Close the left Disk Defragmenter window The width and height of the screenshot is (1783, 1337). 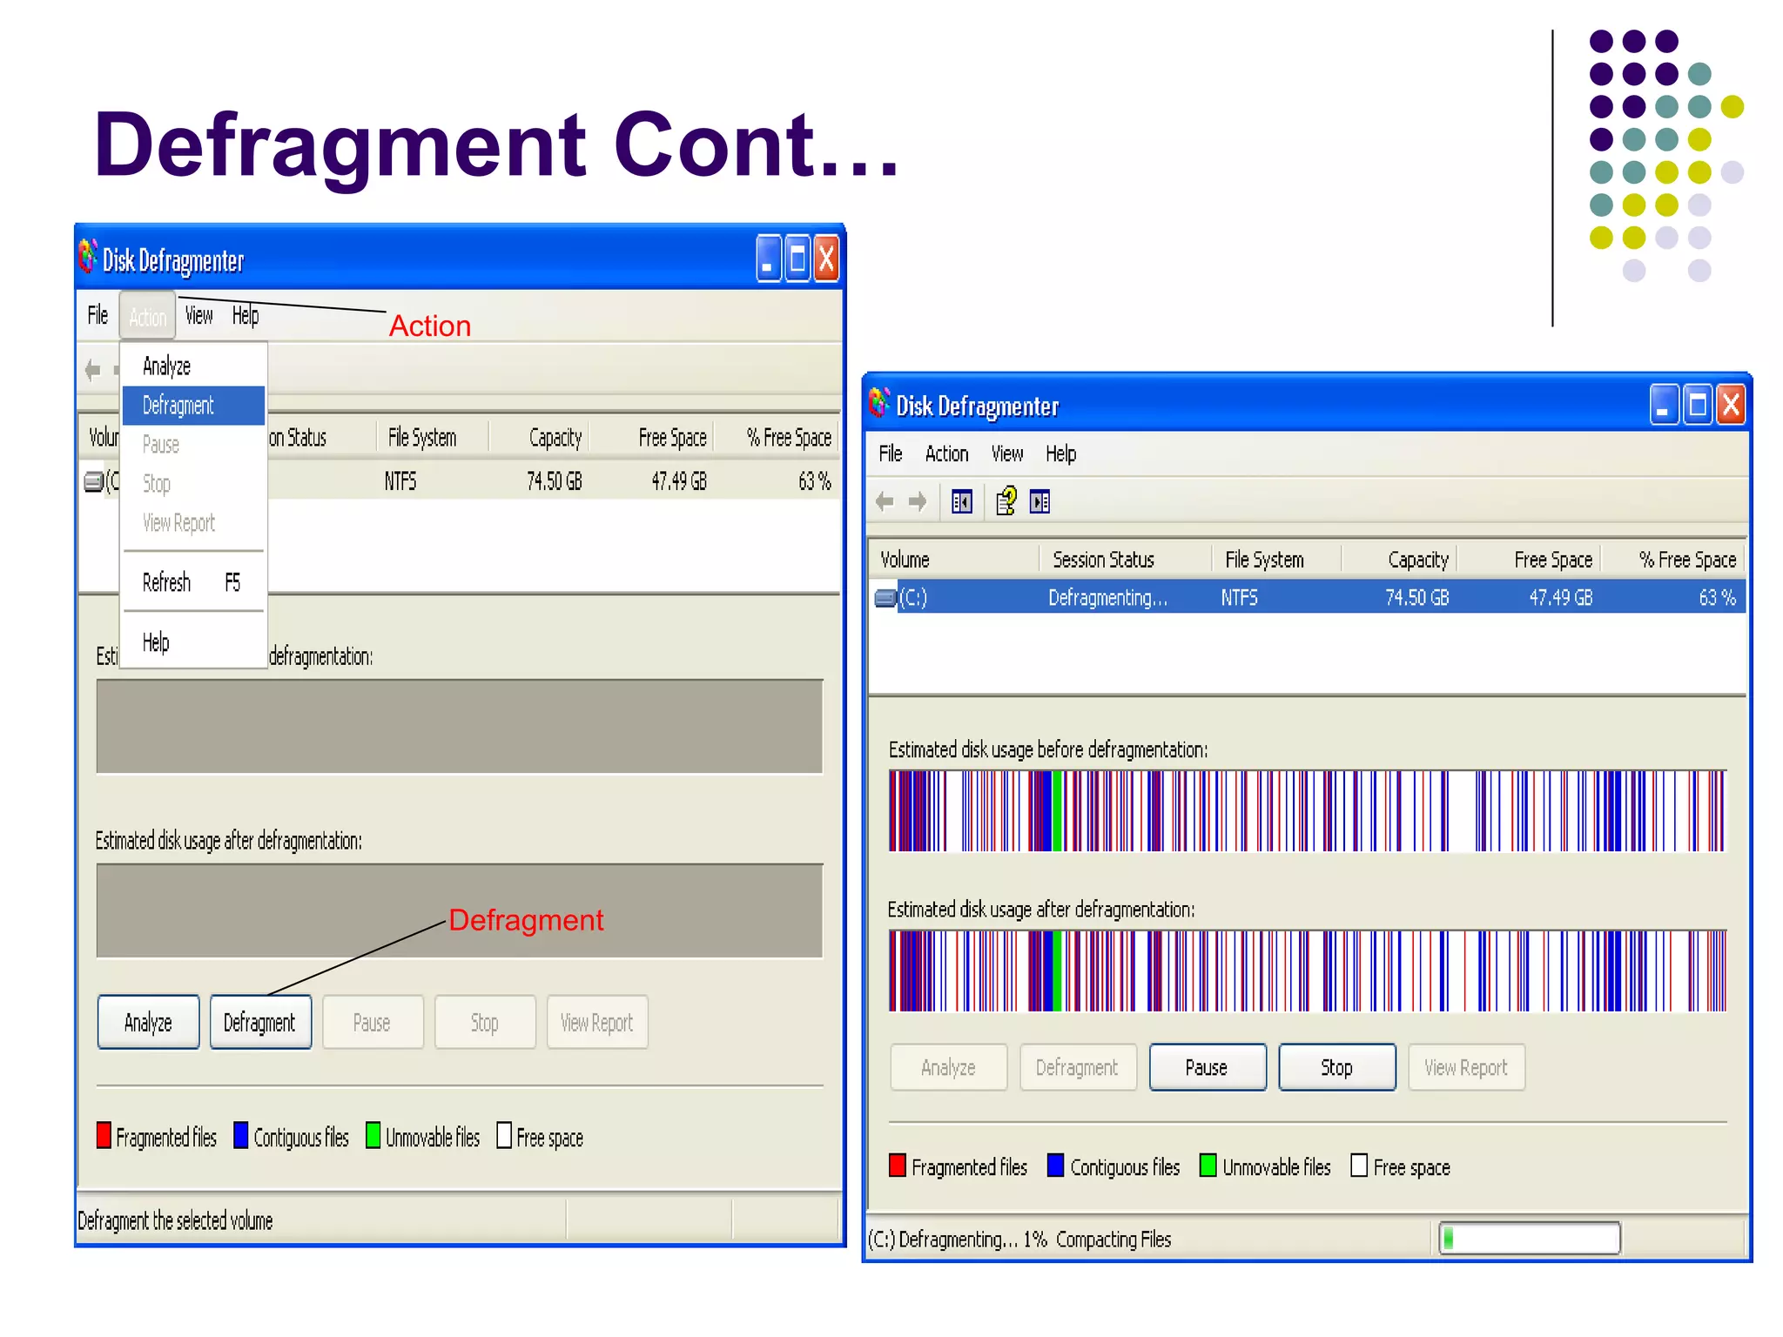click(x=826, y=259)
